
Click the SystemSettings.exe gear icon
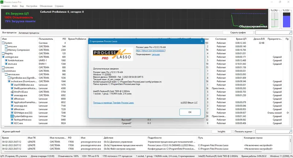tap(12, 116)
